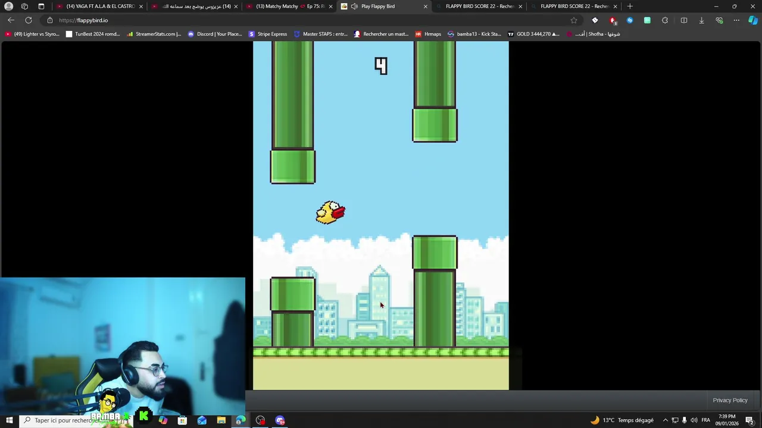Open the black diamond extension icon
The width and height of the screenshot is (762, 428).
tap(595, 20)
